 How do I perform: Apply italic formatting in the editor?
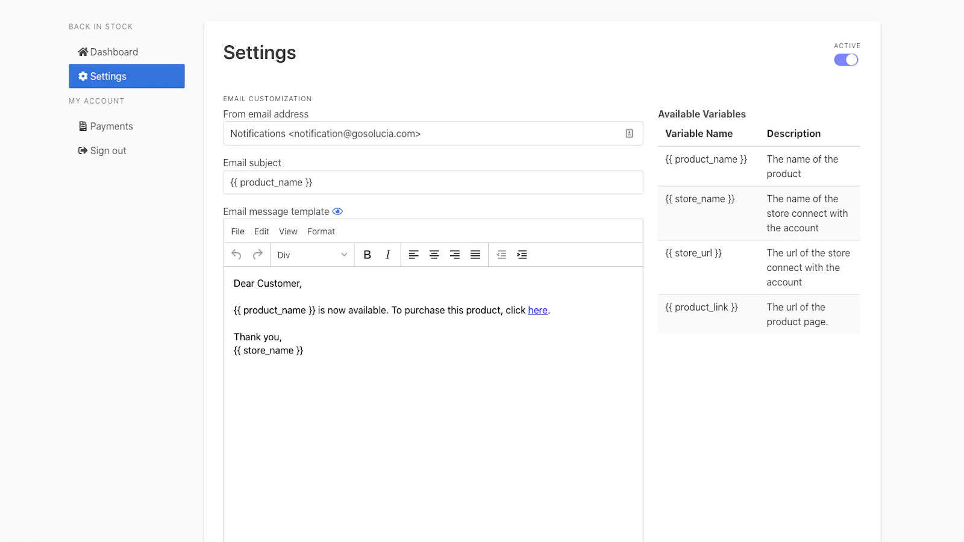(387, 255)
